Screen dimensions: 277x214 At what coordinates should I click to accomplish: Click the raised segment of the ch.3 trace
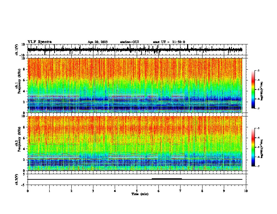coord(167,179)
